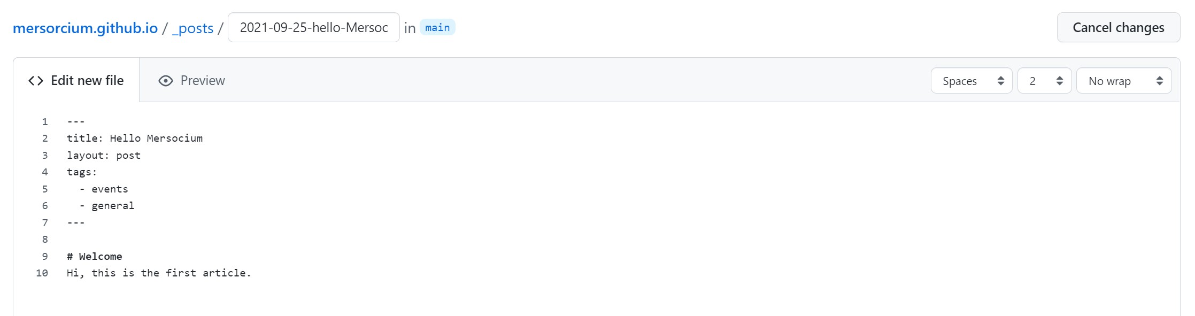Click the No wrap dropdown arrows icon
The height and width of the screenshot is (316, 1195).
1160,81
